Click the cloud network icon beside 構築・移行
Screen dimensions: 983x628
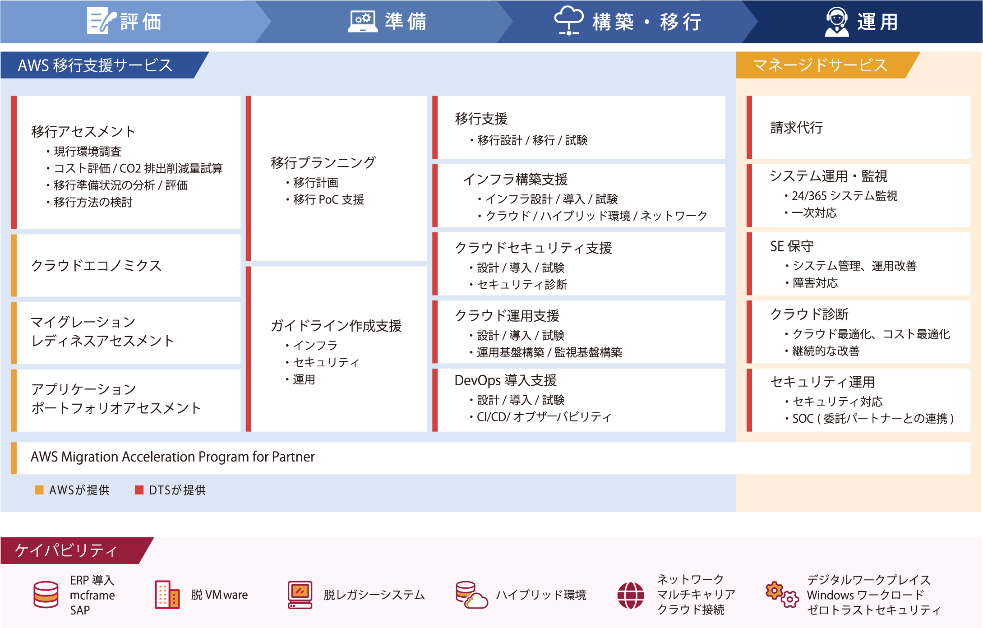click(568, 21)
